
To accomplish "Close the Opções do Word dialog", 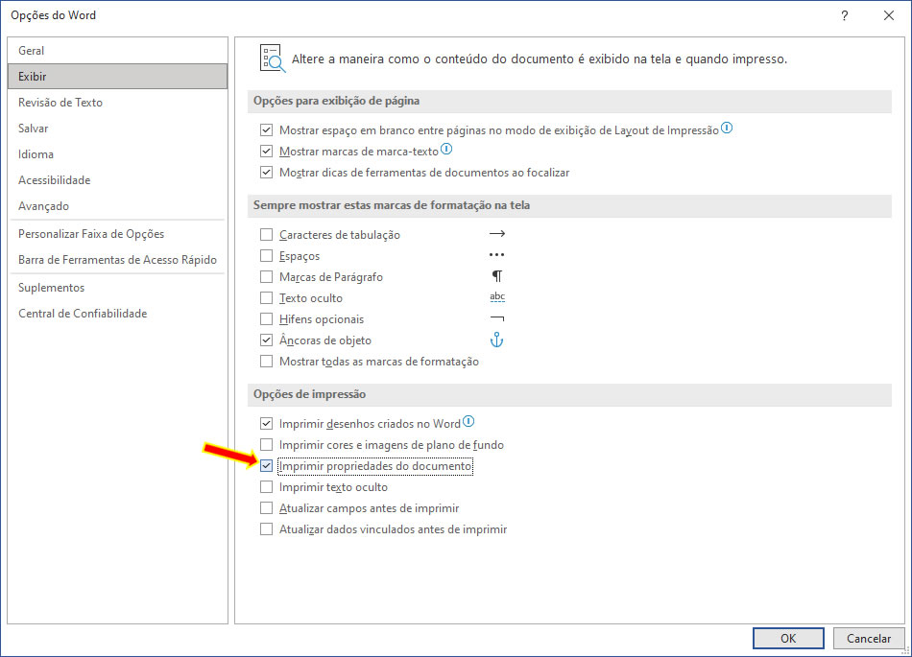I will pyautogui.click(x=889, y=15).
